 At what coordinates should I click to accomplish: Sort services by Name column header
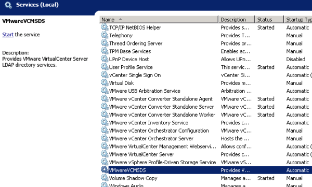[159, 20]
